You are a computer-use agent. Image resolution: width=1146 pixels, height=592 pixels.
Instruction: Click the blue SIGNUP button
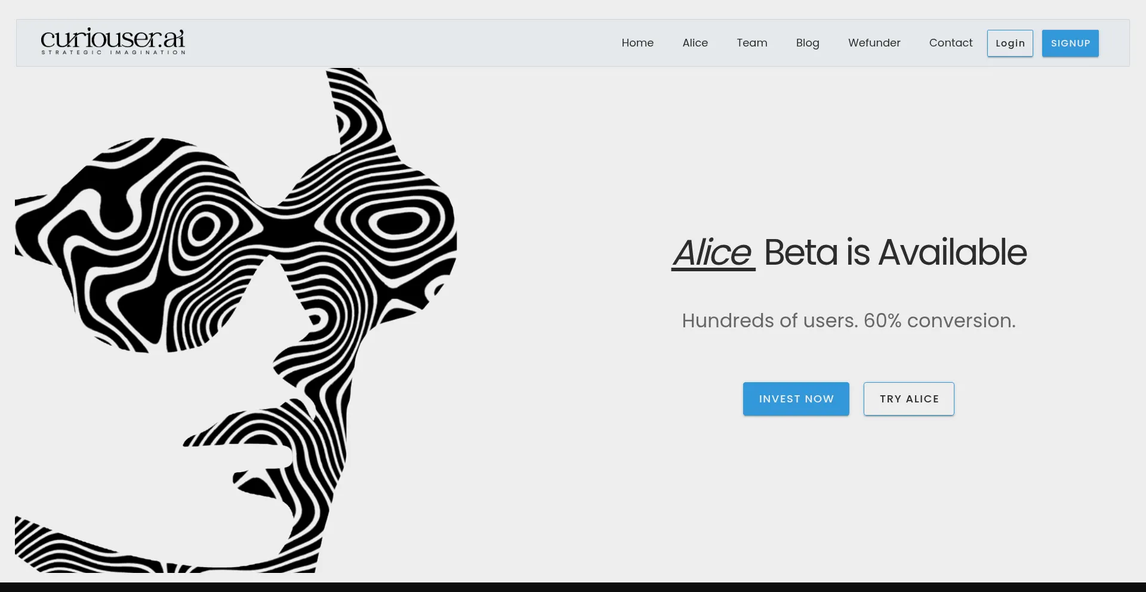coord(1070,44)
